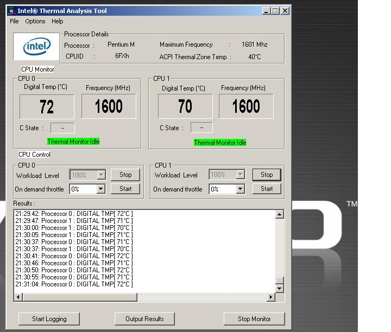Click the 40°C ACPI thermal zone value
The width and height of the screenshot is (391, 332).
[254, 57]
